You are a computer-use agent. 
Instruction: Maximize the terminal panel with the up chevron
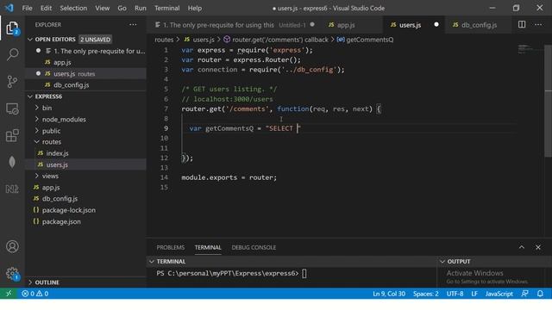522,247
